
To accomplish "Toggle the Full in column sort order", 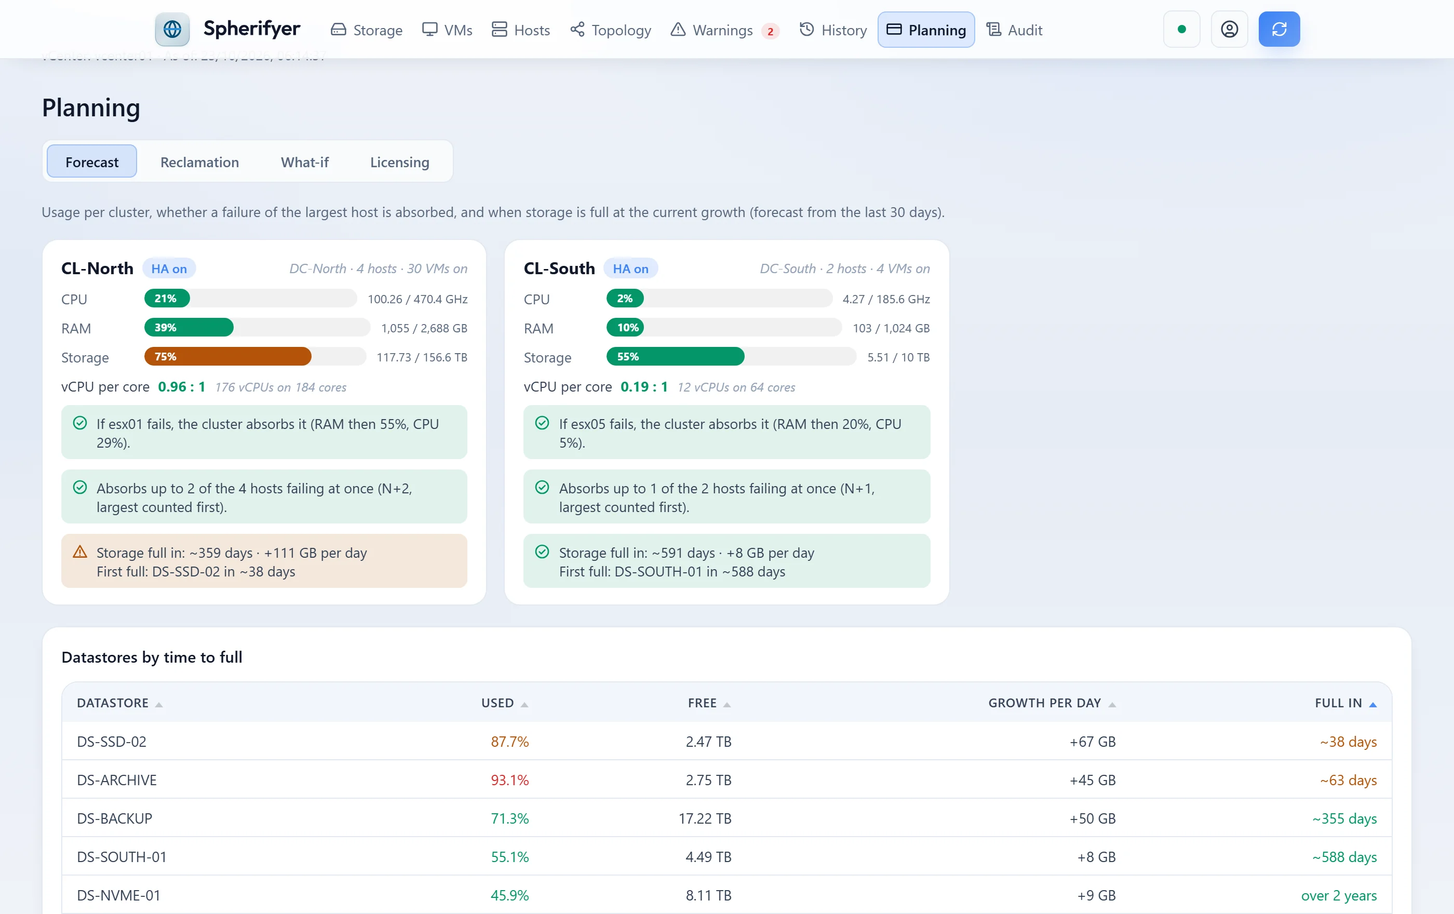I will click(1345, 703).
